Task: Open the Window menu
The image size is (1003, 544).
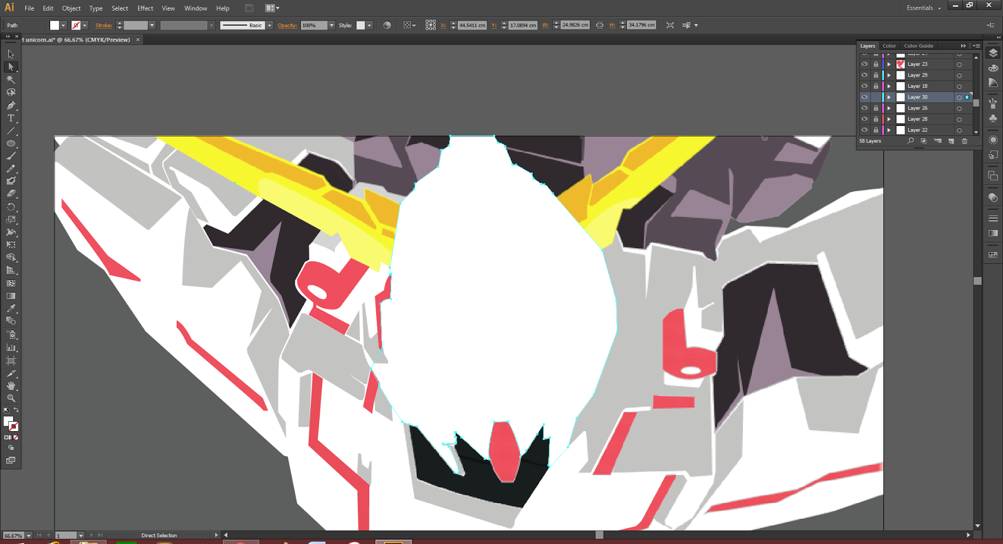Action: (196, 8)
